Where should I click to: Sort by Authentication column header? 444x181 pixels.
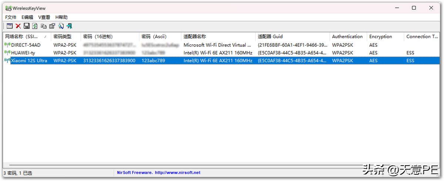tap(348, 36)
